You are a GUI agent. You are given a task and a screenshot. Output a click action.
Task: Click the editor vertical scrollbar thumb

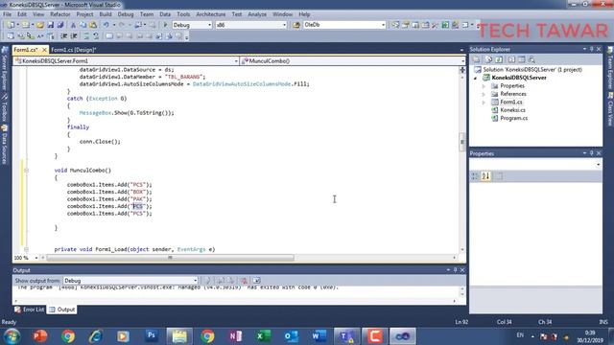(x=462, y=141)
